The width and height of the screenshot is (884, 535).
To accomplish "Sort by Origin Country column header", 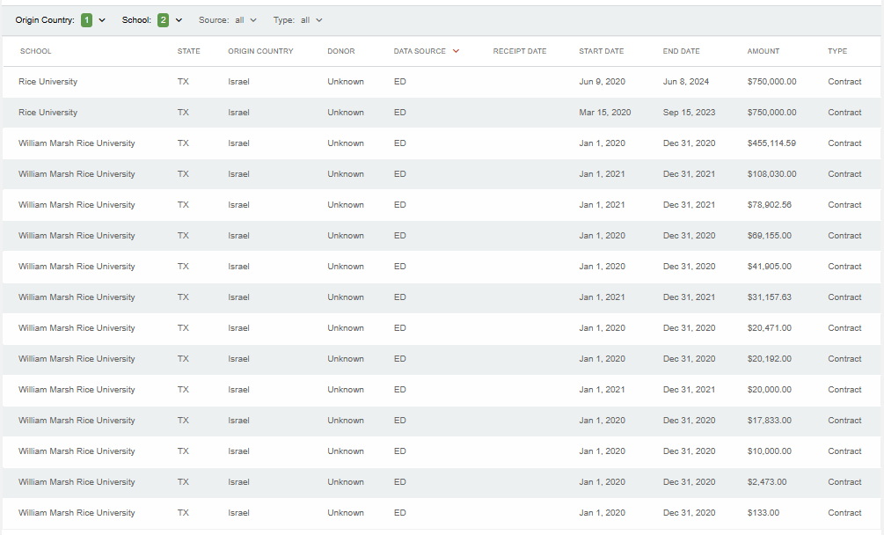I will click(x=260, y=51).
